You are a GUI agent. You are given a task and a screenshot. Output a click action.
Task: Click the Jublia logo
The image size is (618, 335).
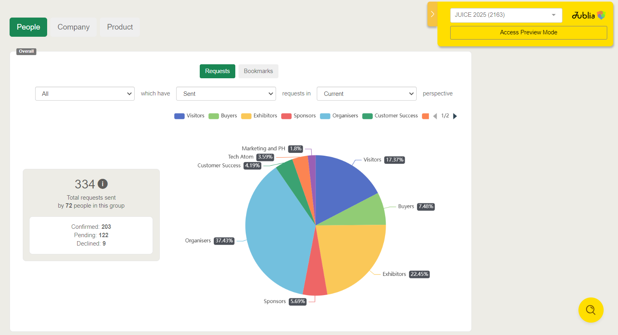tap(589, 15)
